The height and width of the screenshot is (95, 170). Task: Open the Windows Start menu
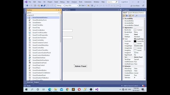coord(26,89)
